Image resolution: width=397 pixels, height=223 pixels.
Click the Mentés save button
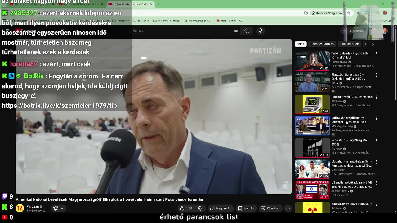(x=246, y=208)
